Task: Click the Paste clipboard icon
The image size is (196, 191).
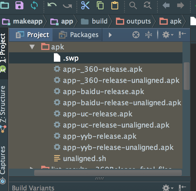Action: click(115, 5)
